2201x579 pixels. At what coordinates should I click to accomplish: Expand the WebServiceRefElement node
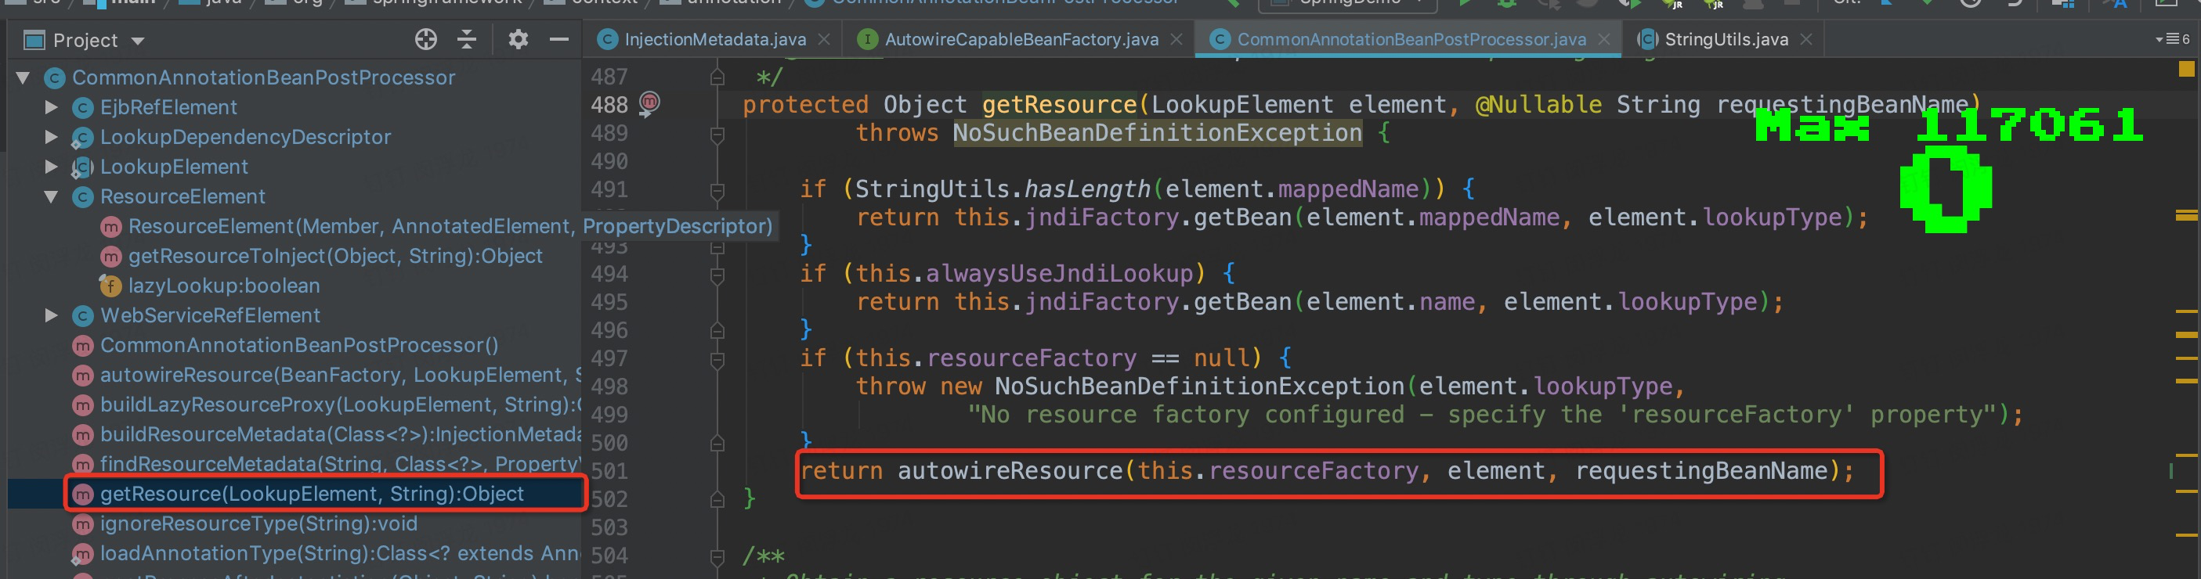pyautogui.click(x=51, y=315)
